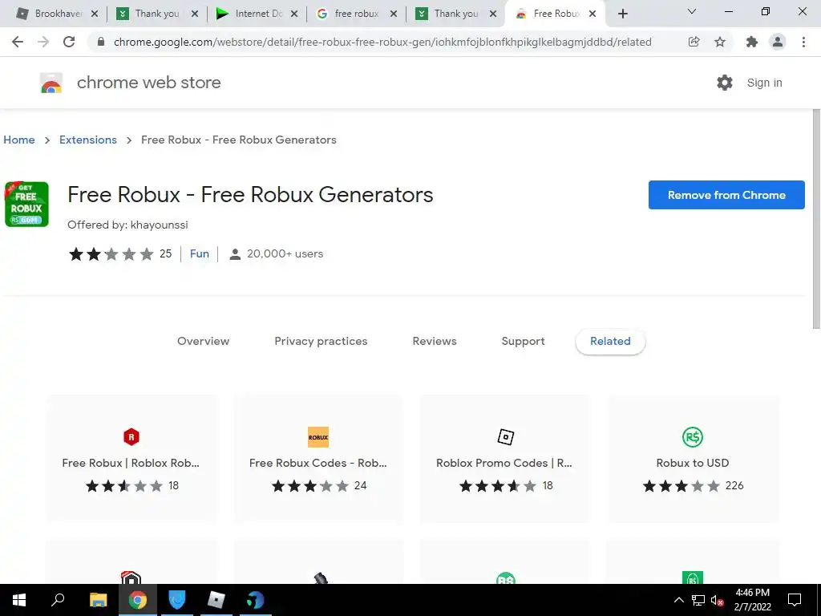821x616 pixels.
Task: Open Free Robux Codes - Rob... card title
Action: [x=318, y=463]
